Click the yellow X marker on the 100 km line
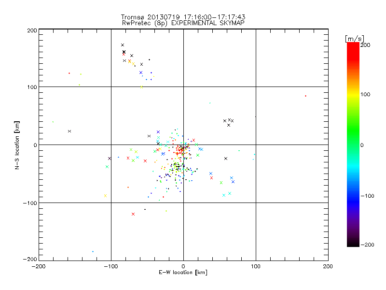This screenshot has width=386, height=290. point(141,87)
